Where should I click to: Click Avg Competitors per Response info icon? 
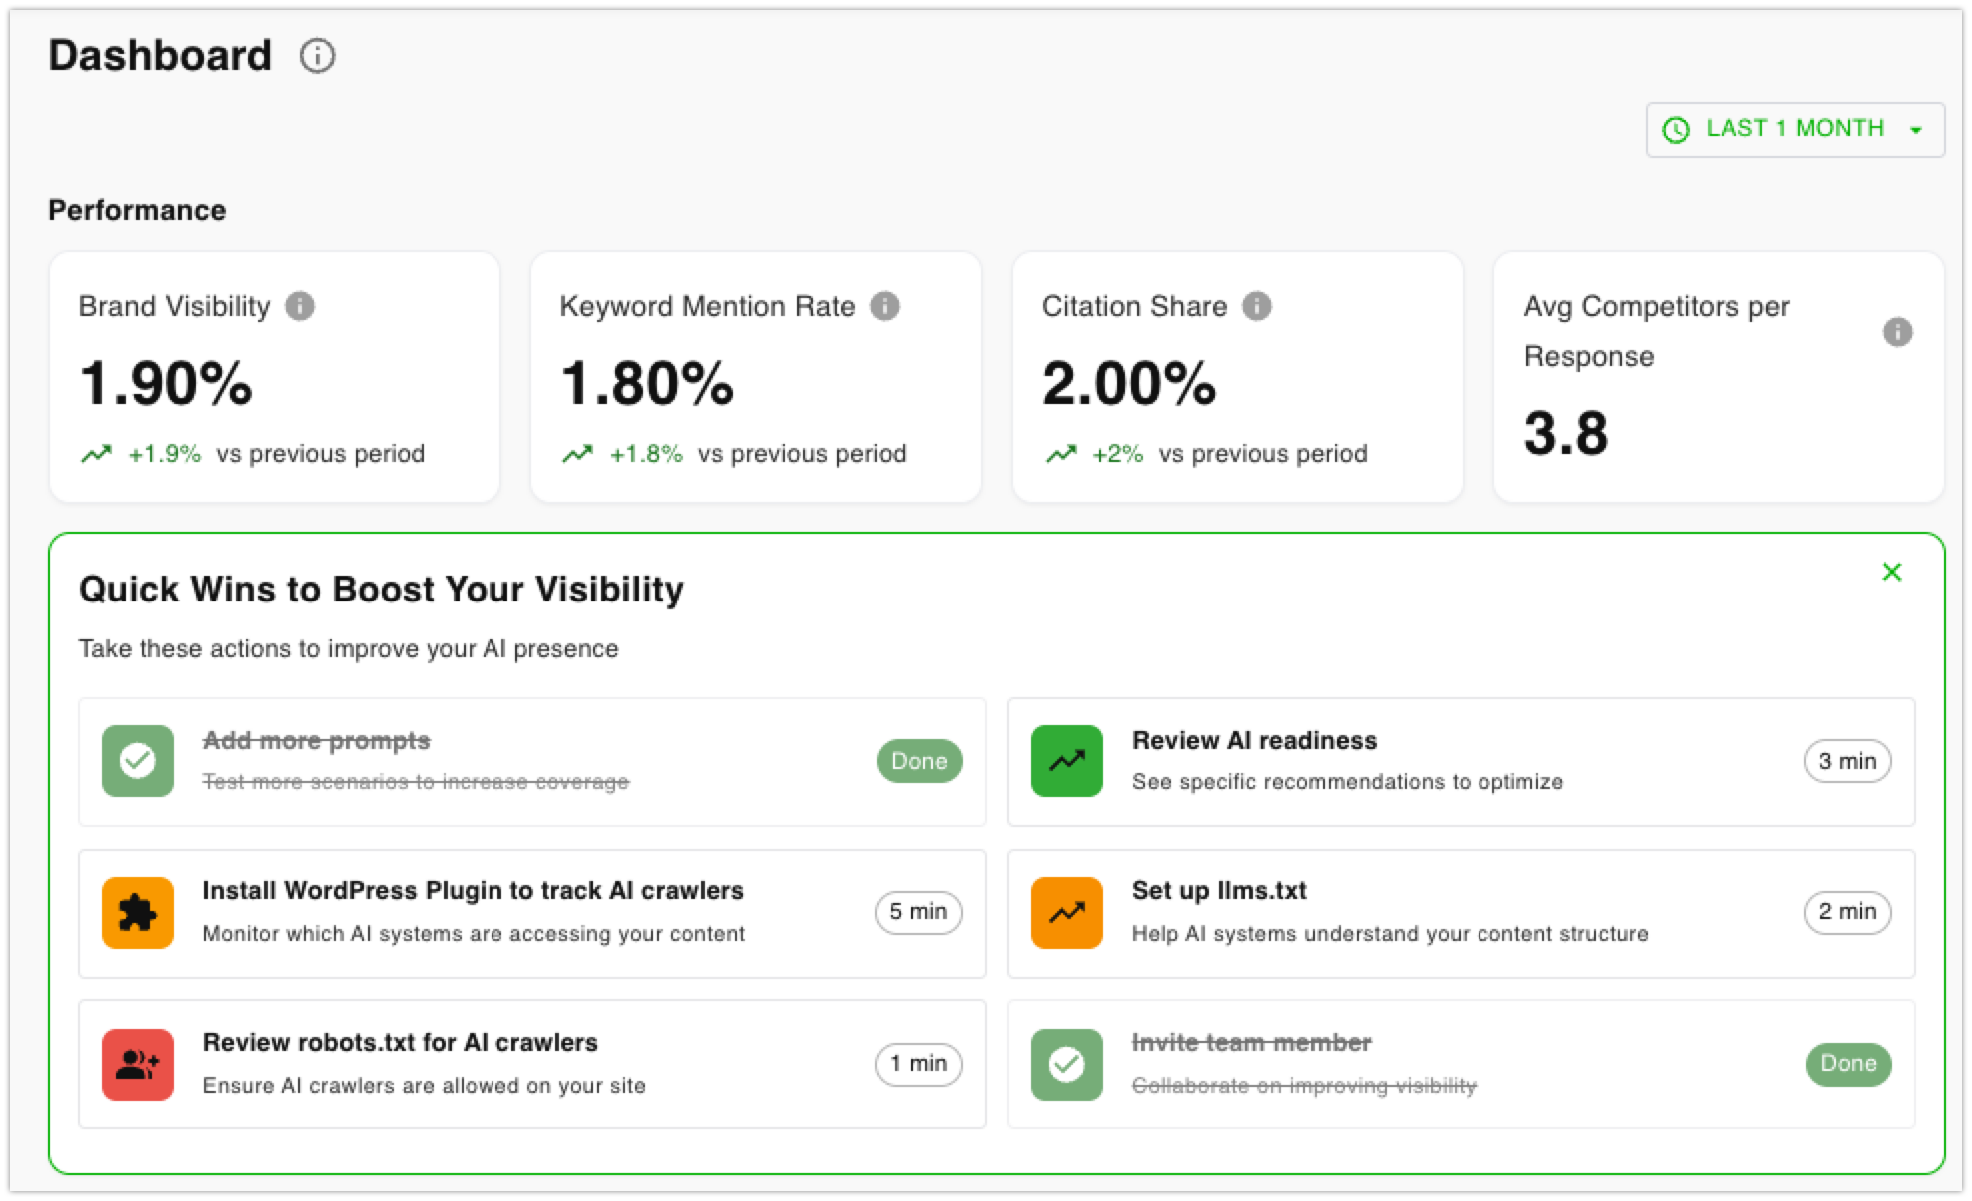1897,332
